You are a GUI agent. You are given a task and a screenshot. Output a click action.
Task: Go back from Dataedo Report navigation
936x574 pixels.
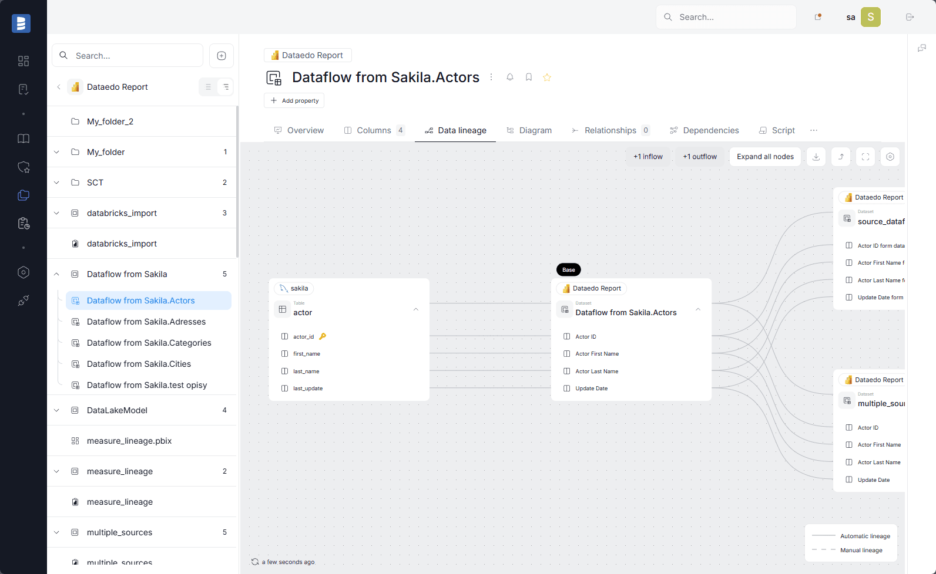(x=59, y=87)
